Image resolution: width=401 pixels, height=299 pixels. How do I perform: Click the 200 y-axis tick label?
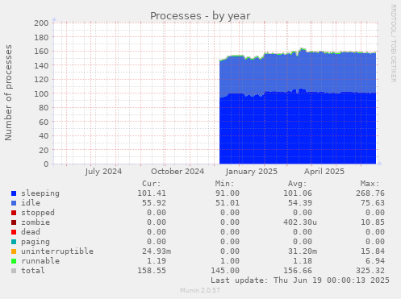coord(41,23)
